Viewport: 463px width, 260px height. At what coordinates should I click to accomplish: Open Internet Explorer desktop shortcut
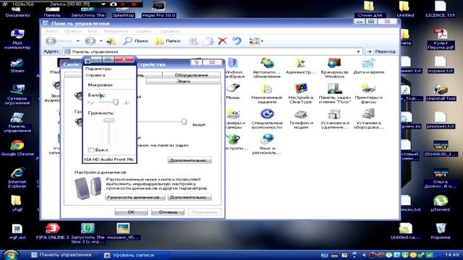coord(17,178)
